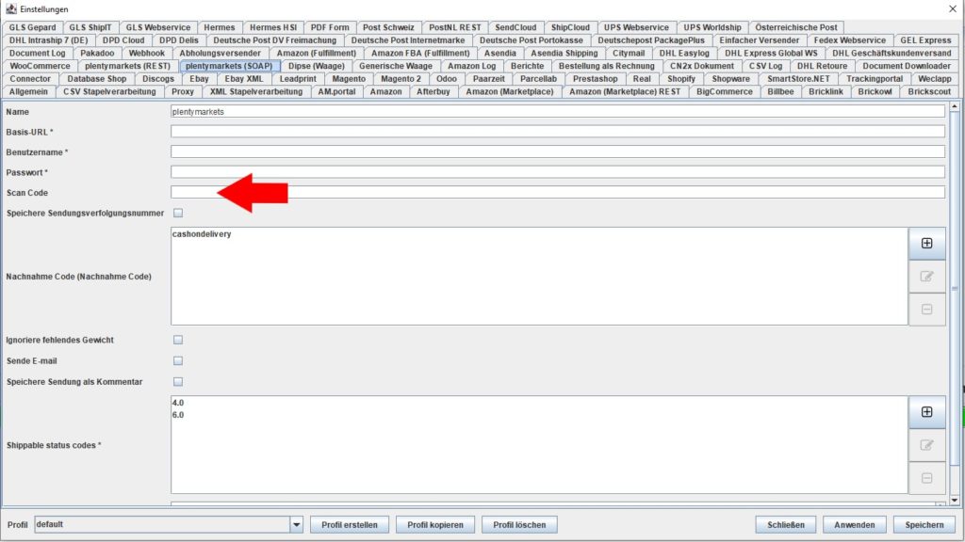Toggle Ignoriere fehlendes Gewicht checkbox
Screen dimensions: 965x542
178,340
